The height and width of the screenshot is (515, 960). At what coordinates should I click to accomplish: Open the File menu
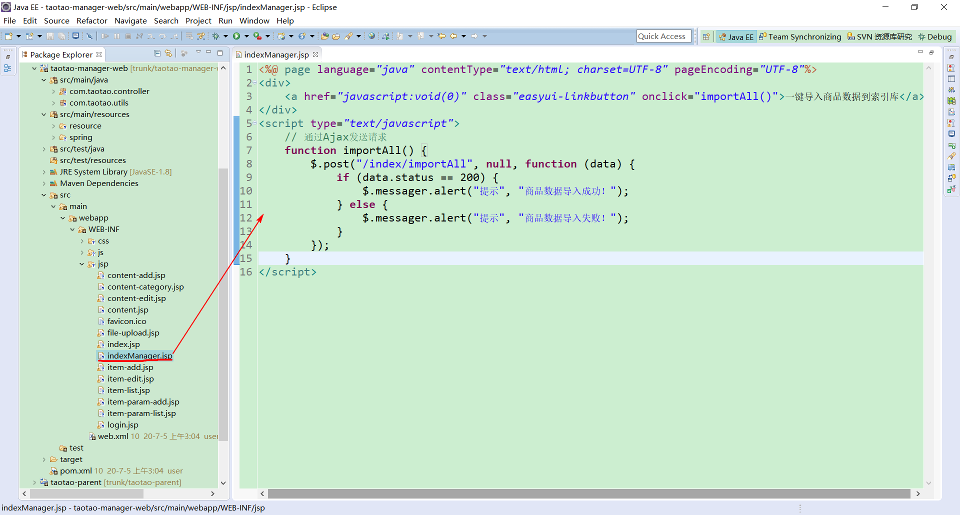point(9,20)
